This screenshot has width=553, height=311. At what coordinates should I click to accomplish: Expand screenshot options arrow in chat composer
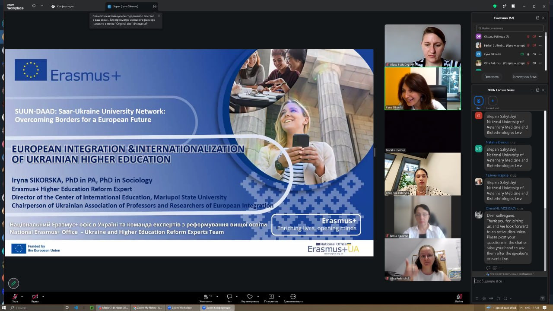510,298
